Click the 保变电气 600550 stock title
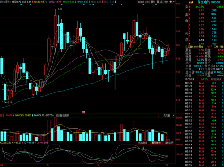This screenshot has height=167, width=224. [209, 2]
